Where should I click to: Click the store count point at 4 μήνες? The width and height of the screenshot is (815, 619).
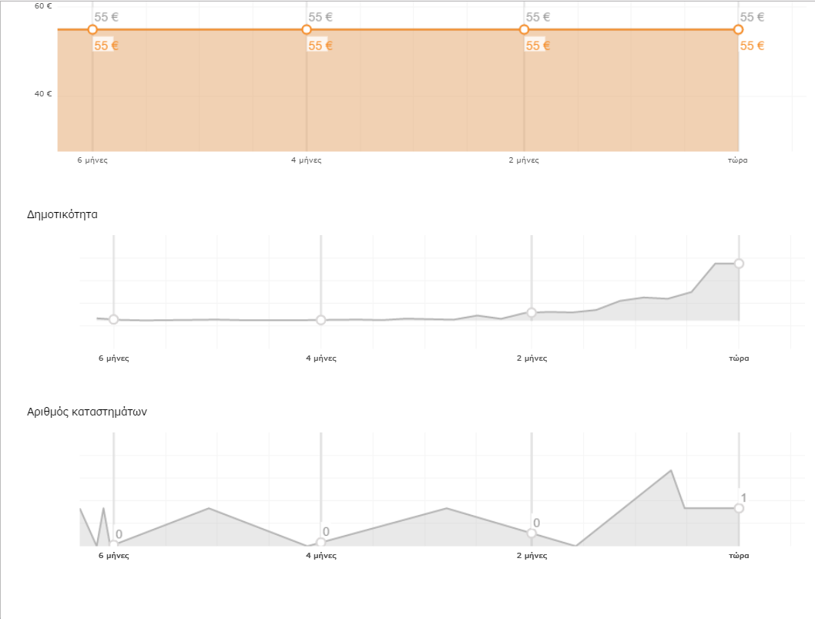[321, 543]
